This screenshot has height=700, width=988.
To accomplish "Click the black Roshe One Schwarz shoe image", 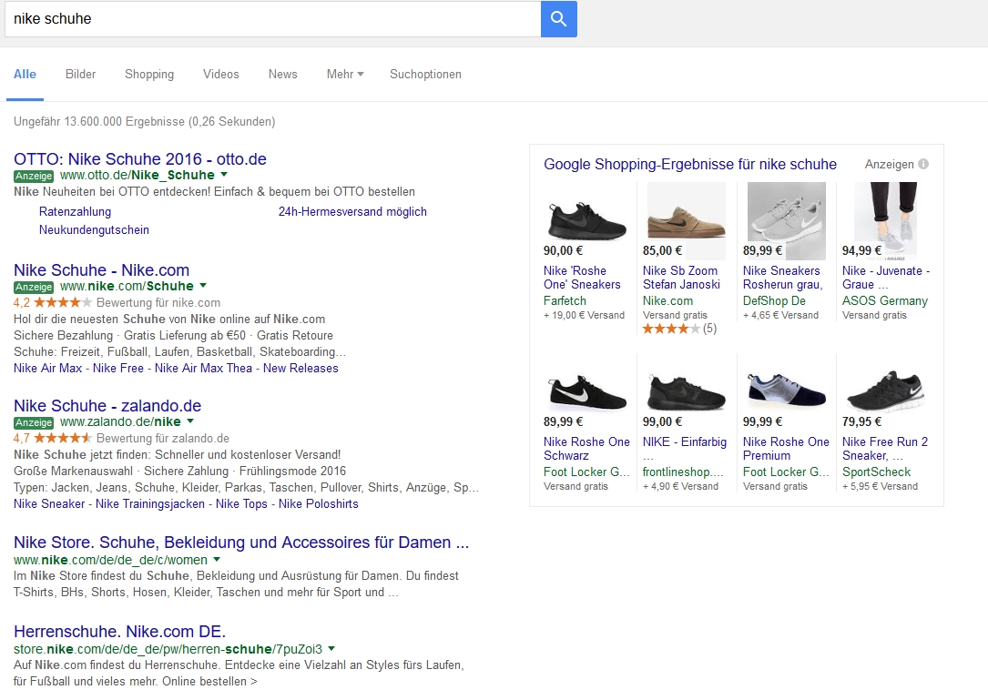I will [587, 394].
